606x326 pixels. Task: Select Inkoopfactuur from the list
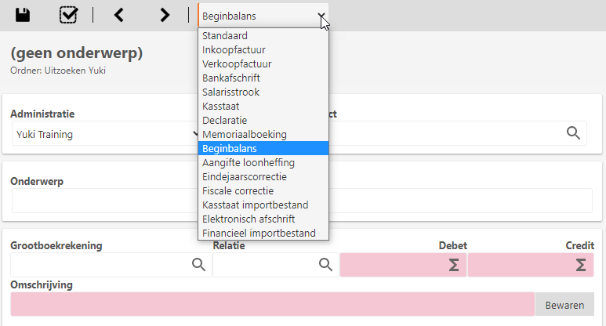tap(226, 50)
